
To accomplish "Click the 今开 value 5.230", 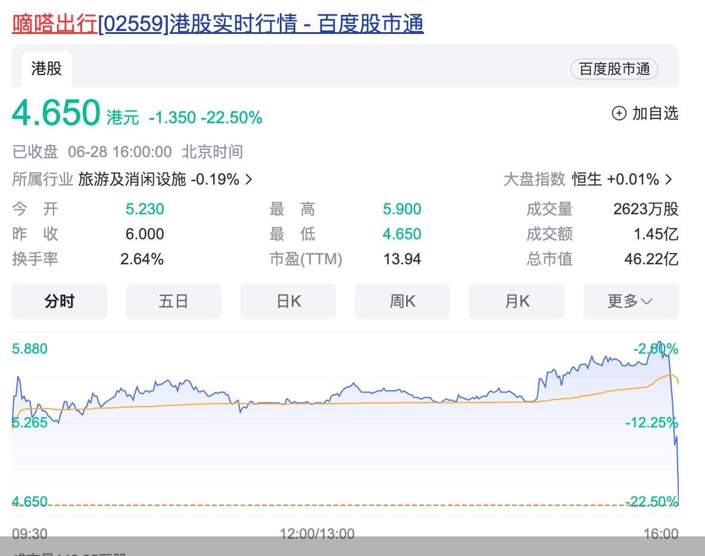I will (144, 209).
